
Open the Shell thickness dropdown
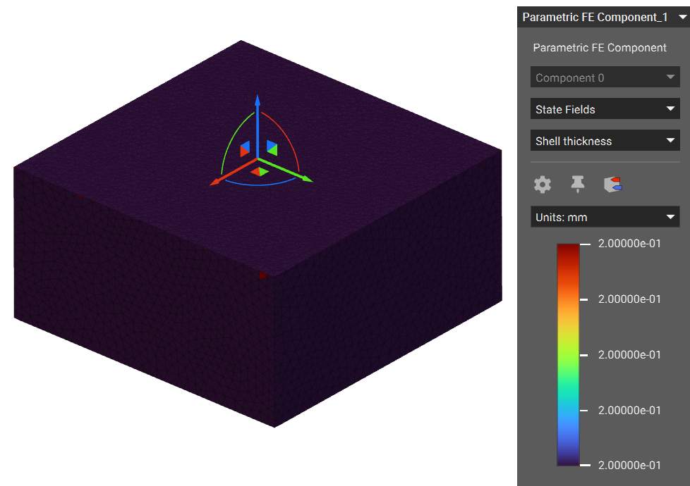605,141
